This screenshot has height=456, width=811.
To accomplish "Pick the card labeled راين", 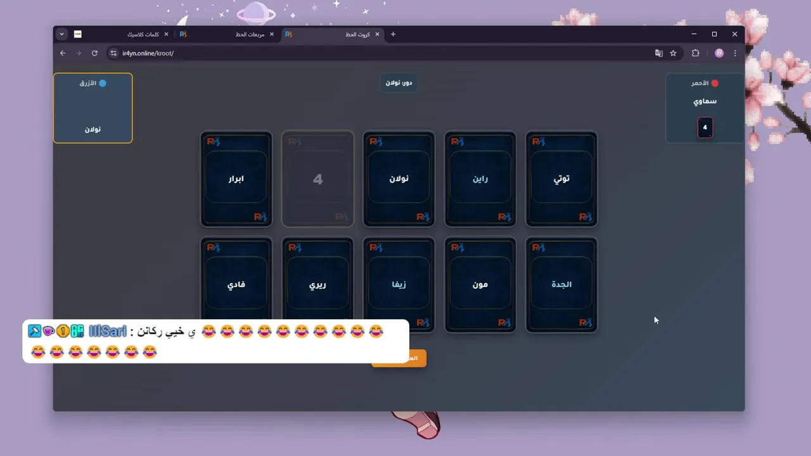I will [x=480, y=179].
